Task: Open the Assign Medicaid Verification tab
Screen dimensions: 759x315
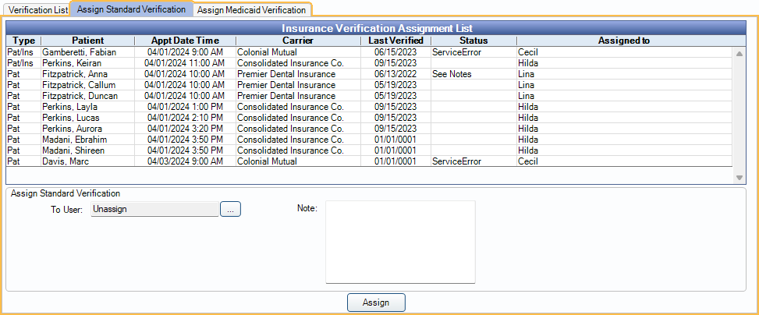Action: 251,11
